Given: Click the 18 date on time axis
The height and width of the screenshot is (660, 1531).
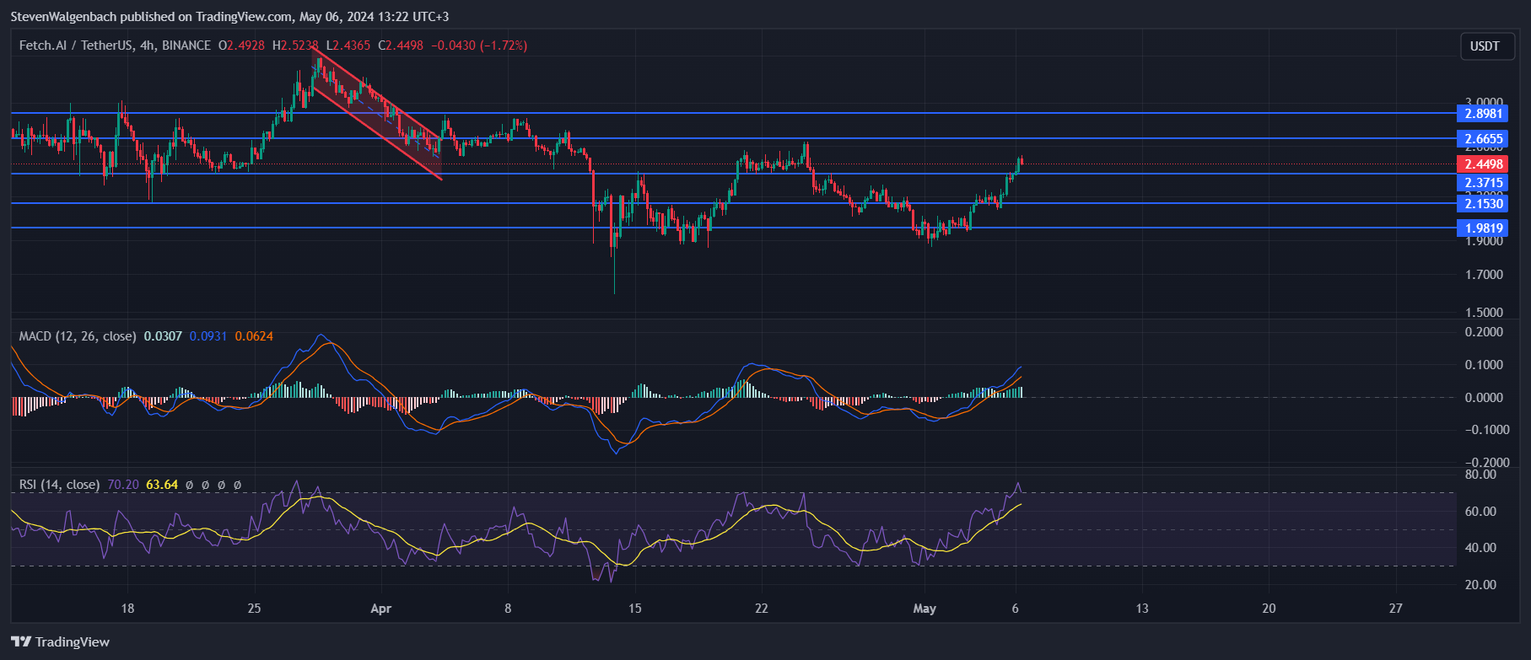Looking at the screenshot, I should click(127, 609).
